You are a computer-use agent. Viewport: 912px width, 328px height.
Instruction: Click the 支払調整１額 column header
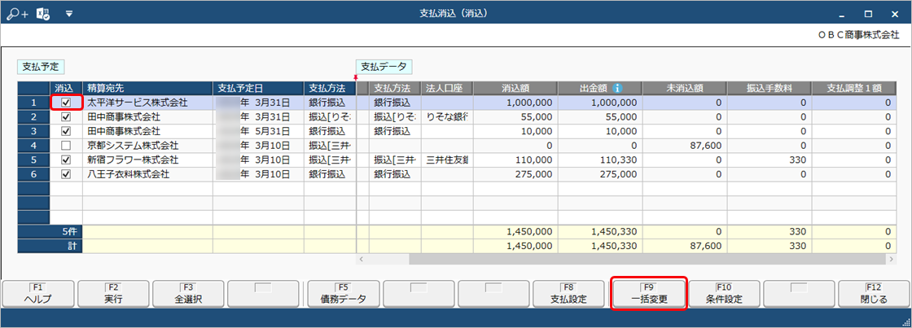(x=853, y=89)
